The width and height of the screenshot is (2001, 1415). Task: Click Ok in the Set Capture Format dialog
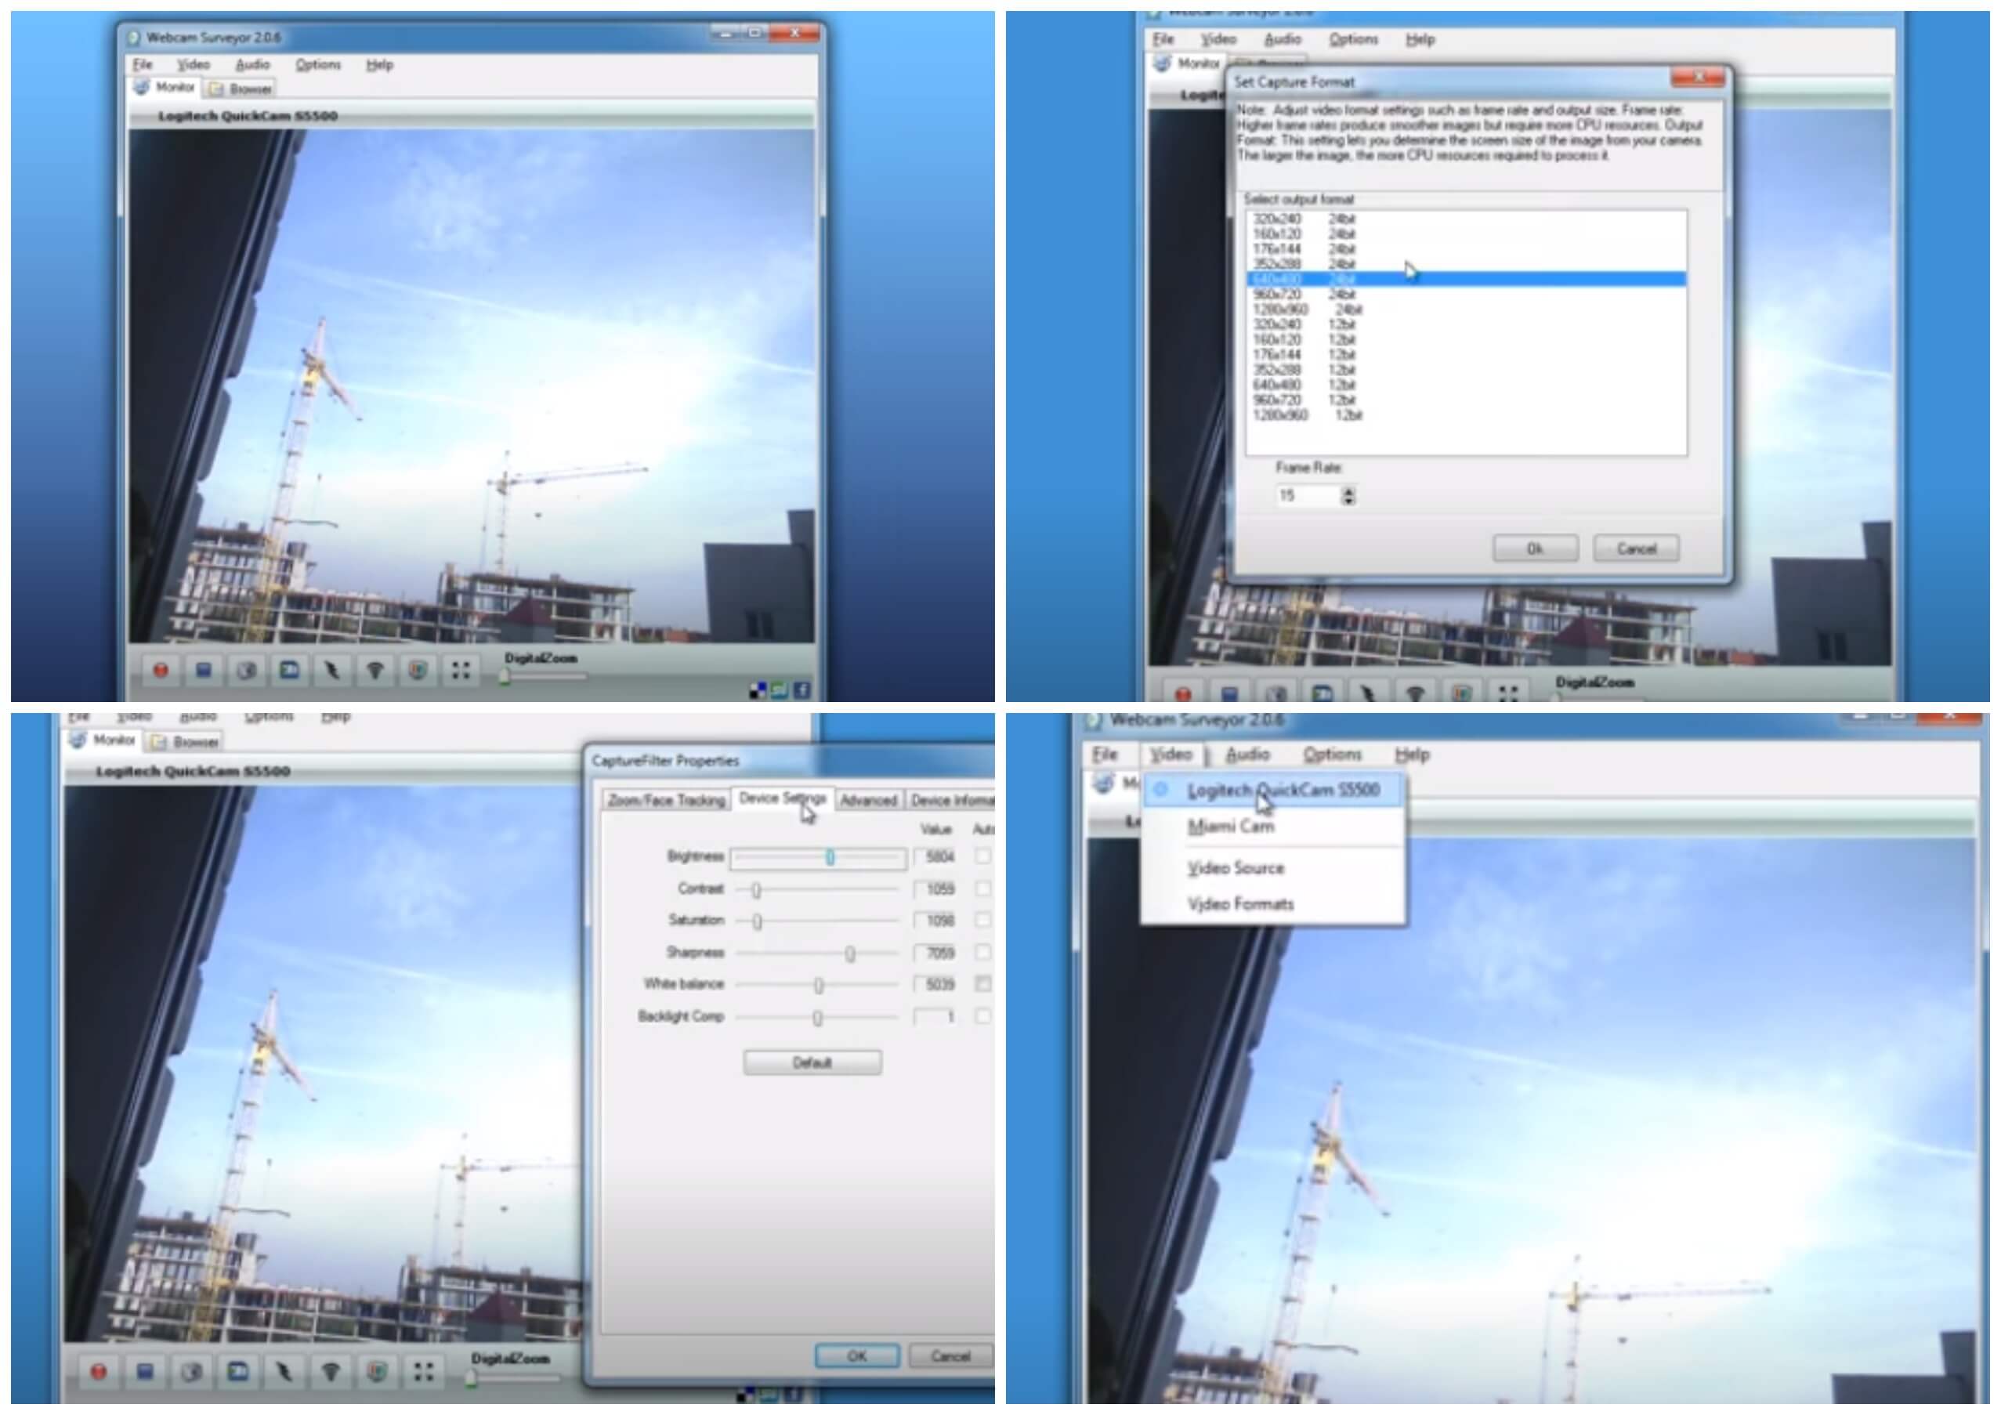tap(1535, 549)
